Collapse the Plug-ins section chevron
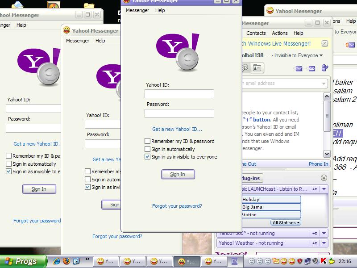357x268 pixels. pyautogui.click(x=324, y=178)
